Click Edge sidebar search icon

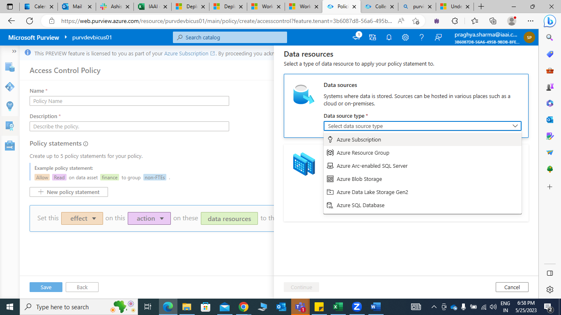(x=550, y=38)
